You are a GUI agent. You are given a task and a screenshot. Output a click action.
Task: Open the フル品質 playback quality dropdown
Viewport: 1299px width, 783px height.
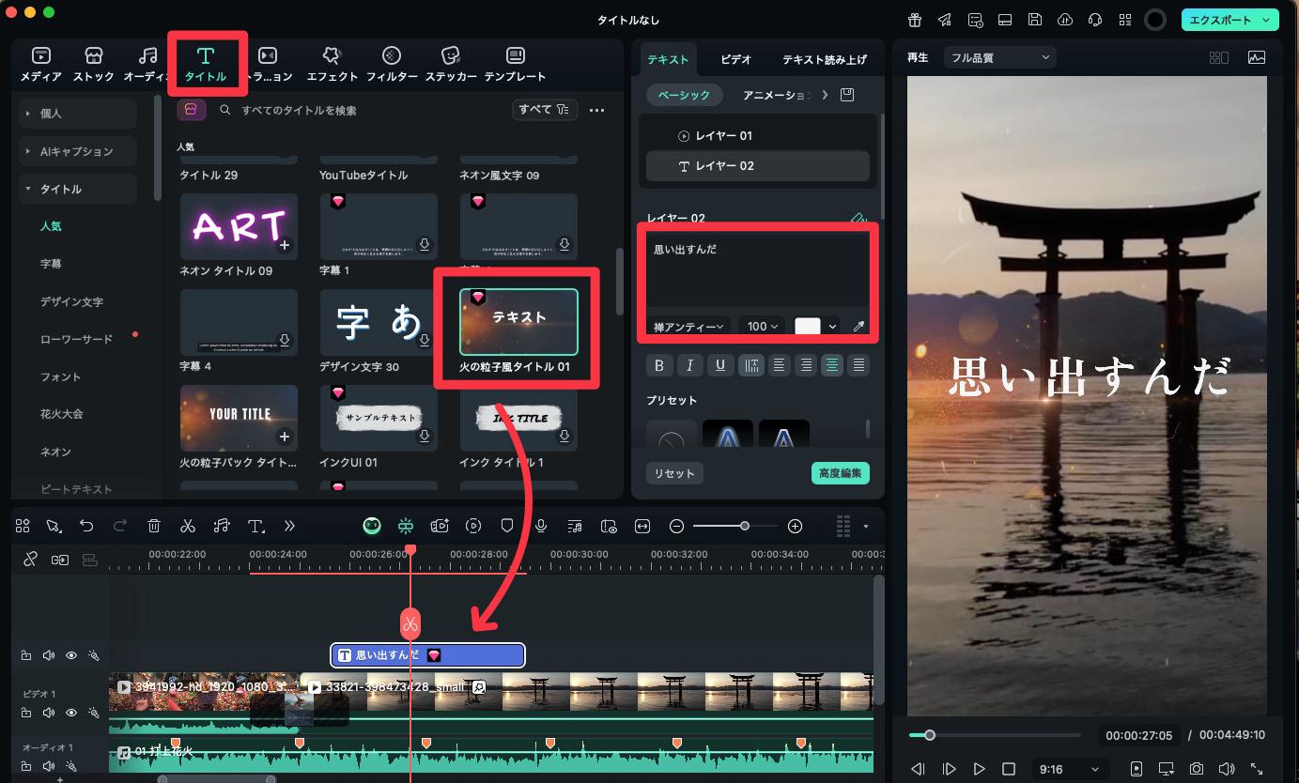coord(1000,57)
